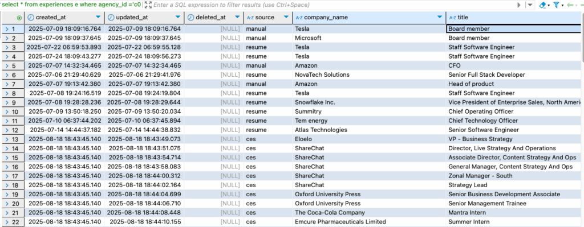
Task: Select row number 20 header
Action: click(13, 204)
